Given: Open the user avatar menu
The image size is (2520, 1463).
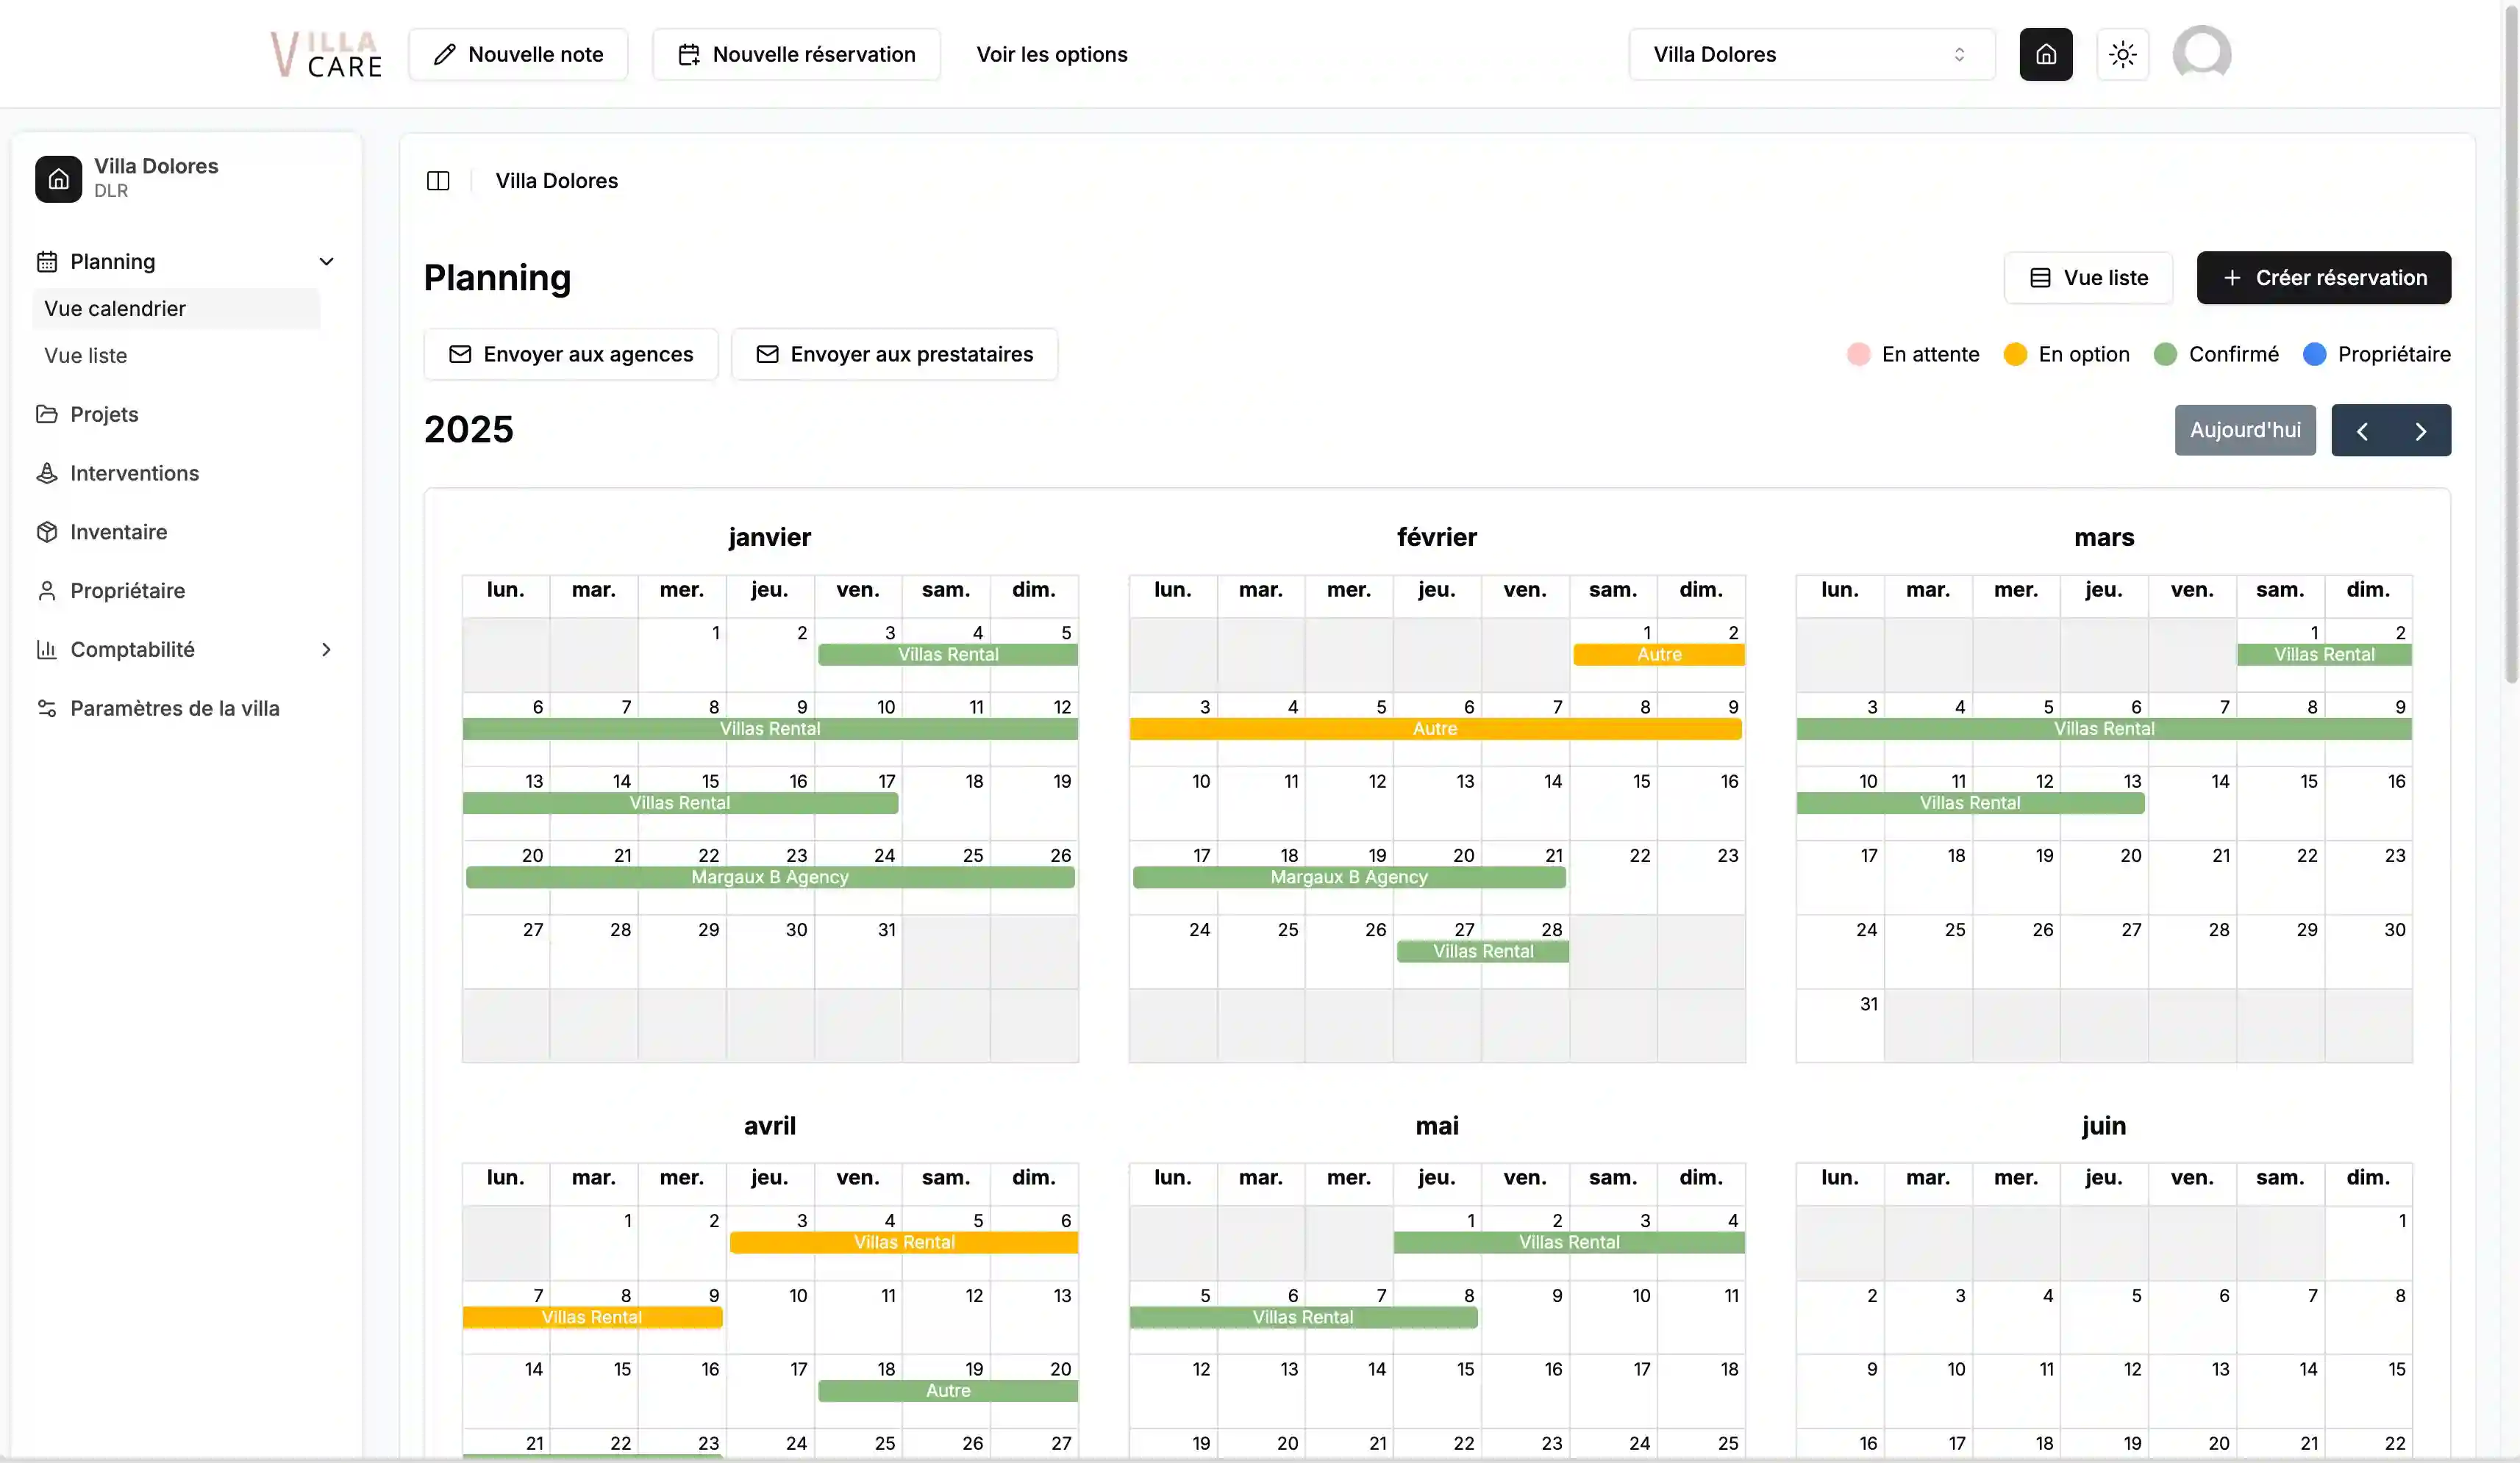Looking at the screenshot, I should [2201, 54].
